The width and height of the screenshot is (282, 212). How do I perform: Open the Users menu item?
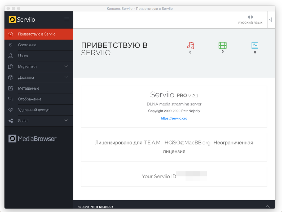[x=39, y=56]
